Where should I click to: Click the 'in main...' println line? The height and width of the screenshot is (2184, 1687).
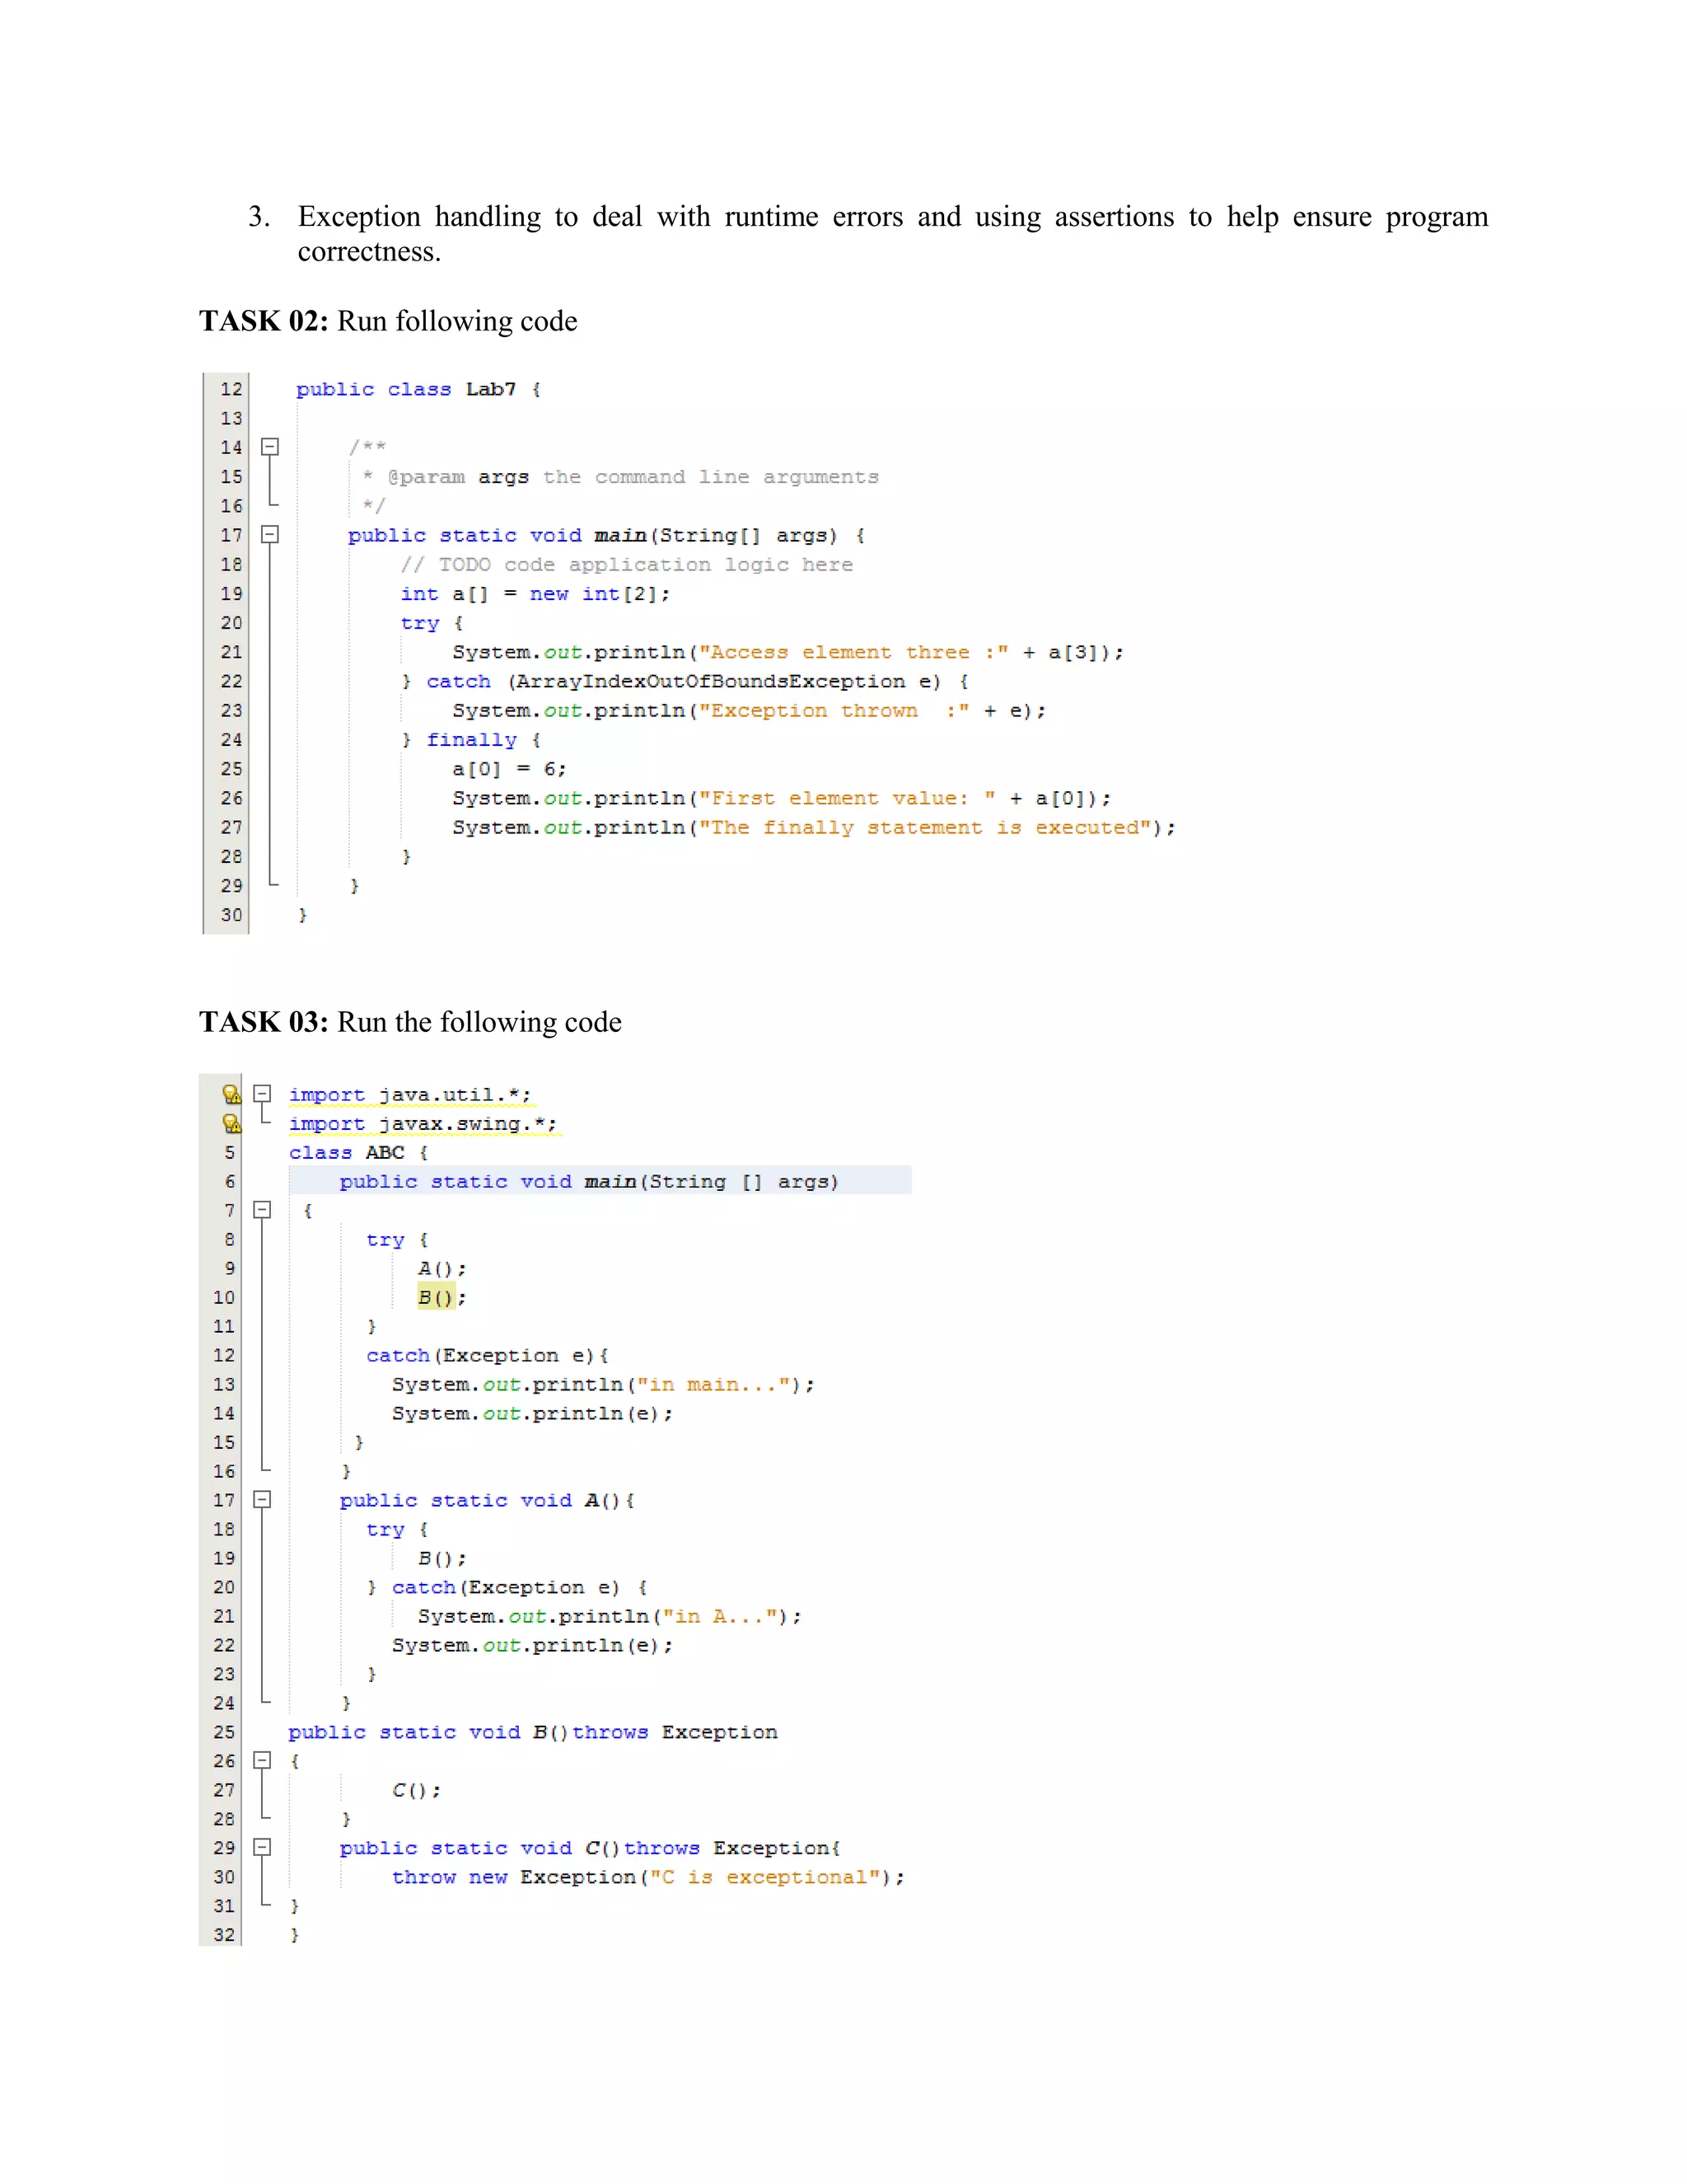click(x=603, y=1385)
